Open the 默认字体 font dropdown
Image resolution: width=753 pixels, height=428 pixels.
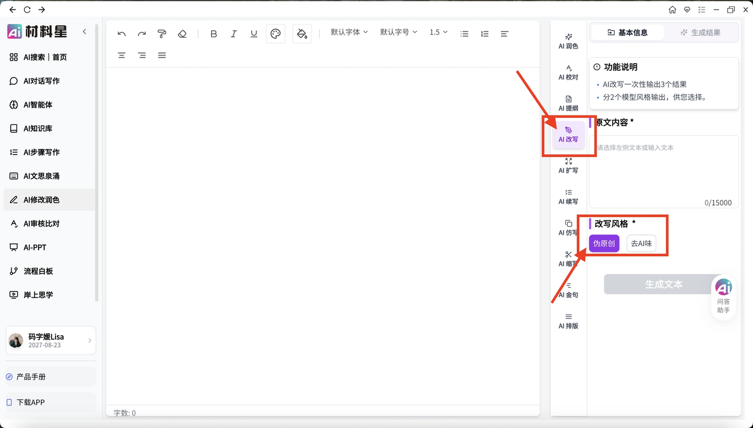click(349, 32)
